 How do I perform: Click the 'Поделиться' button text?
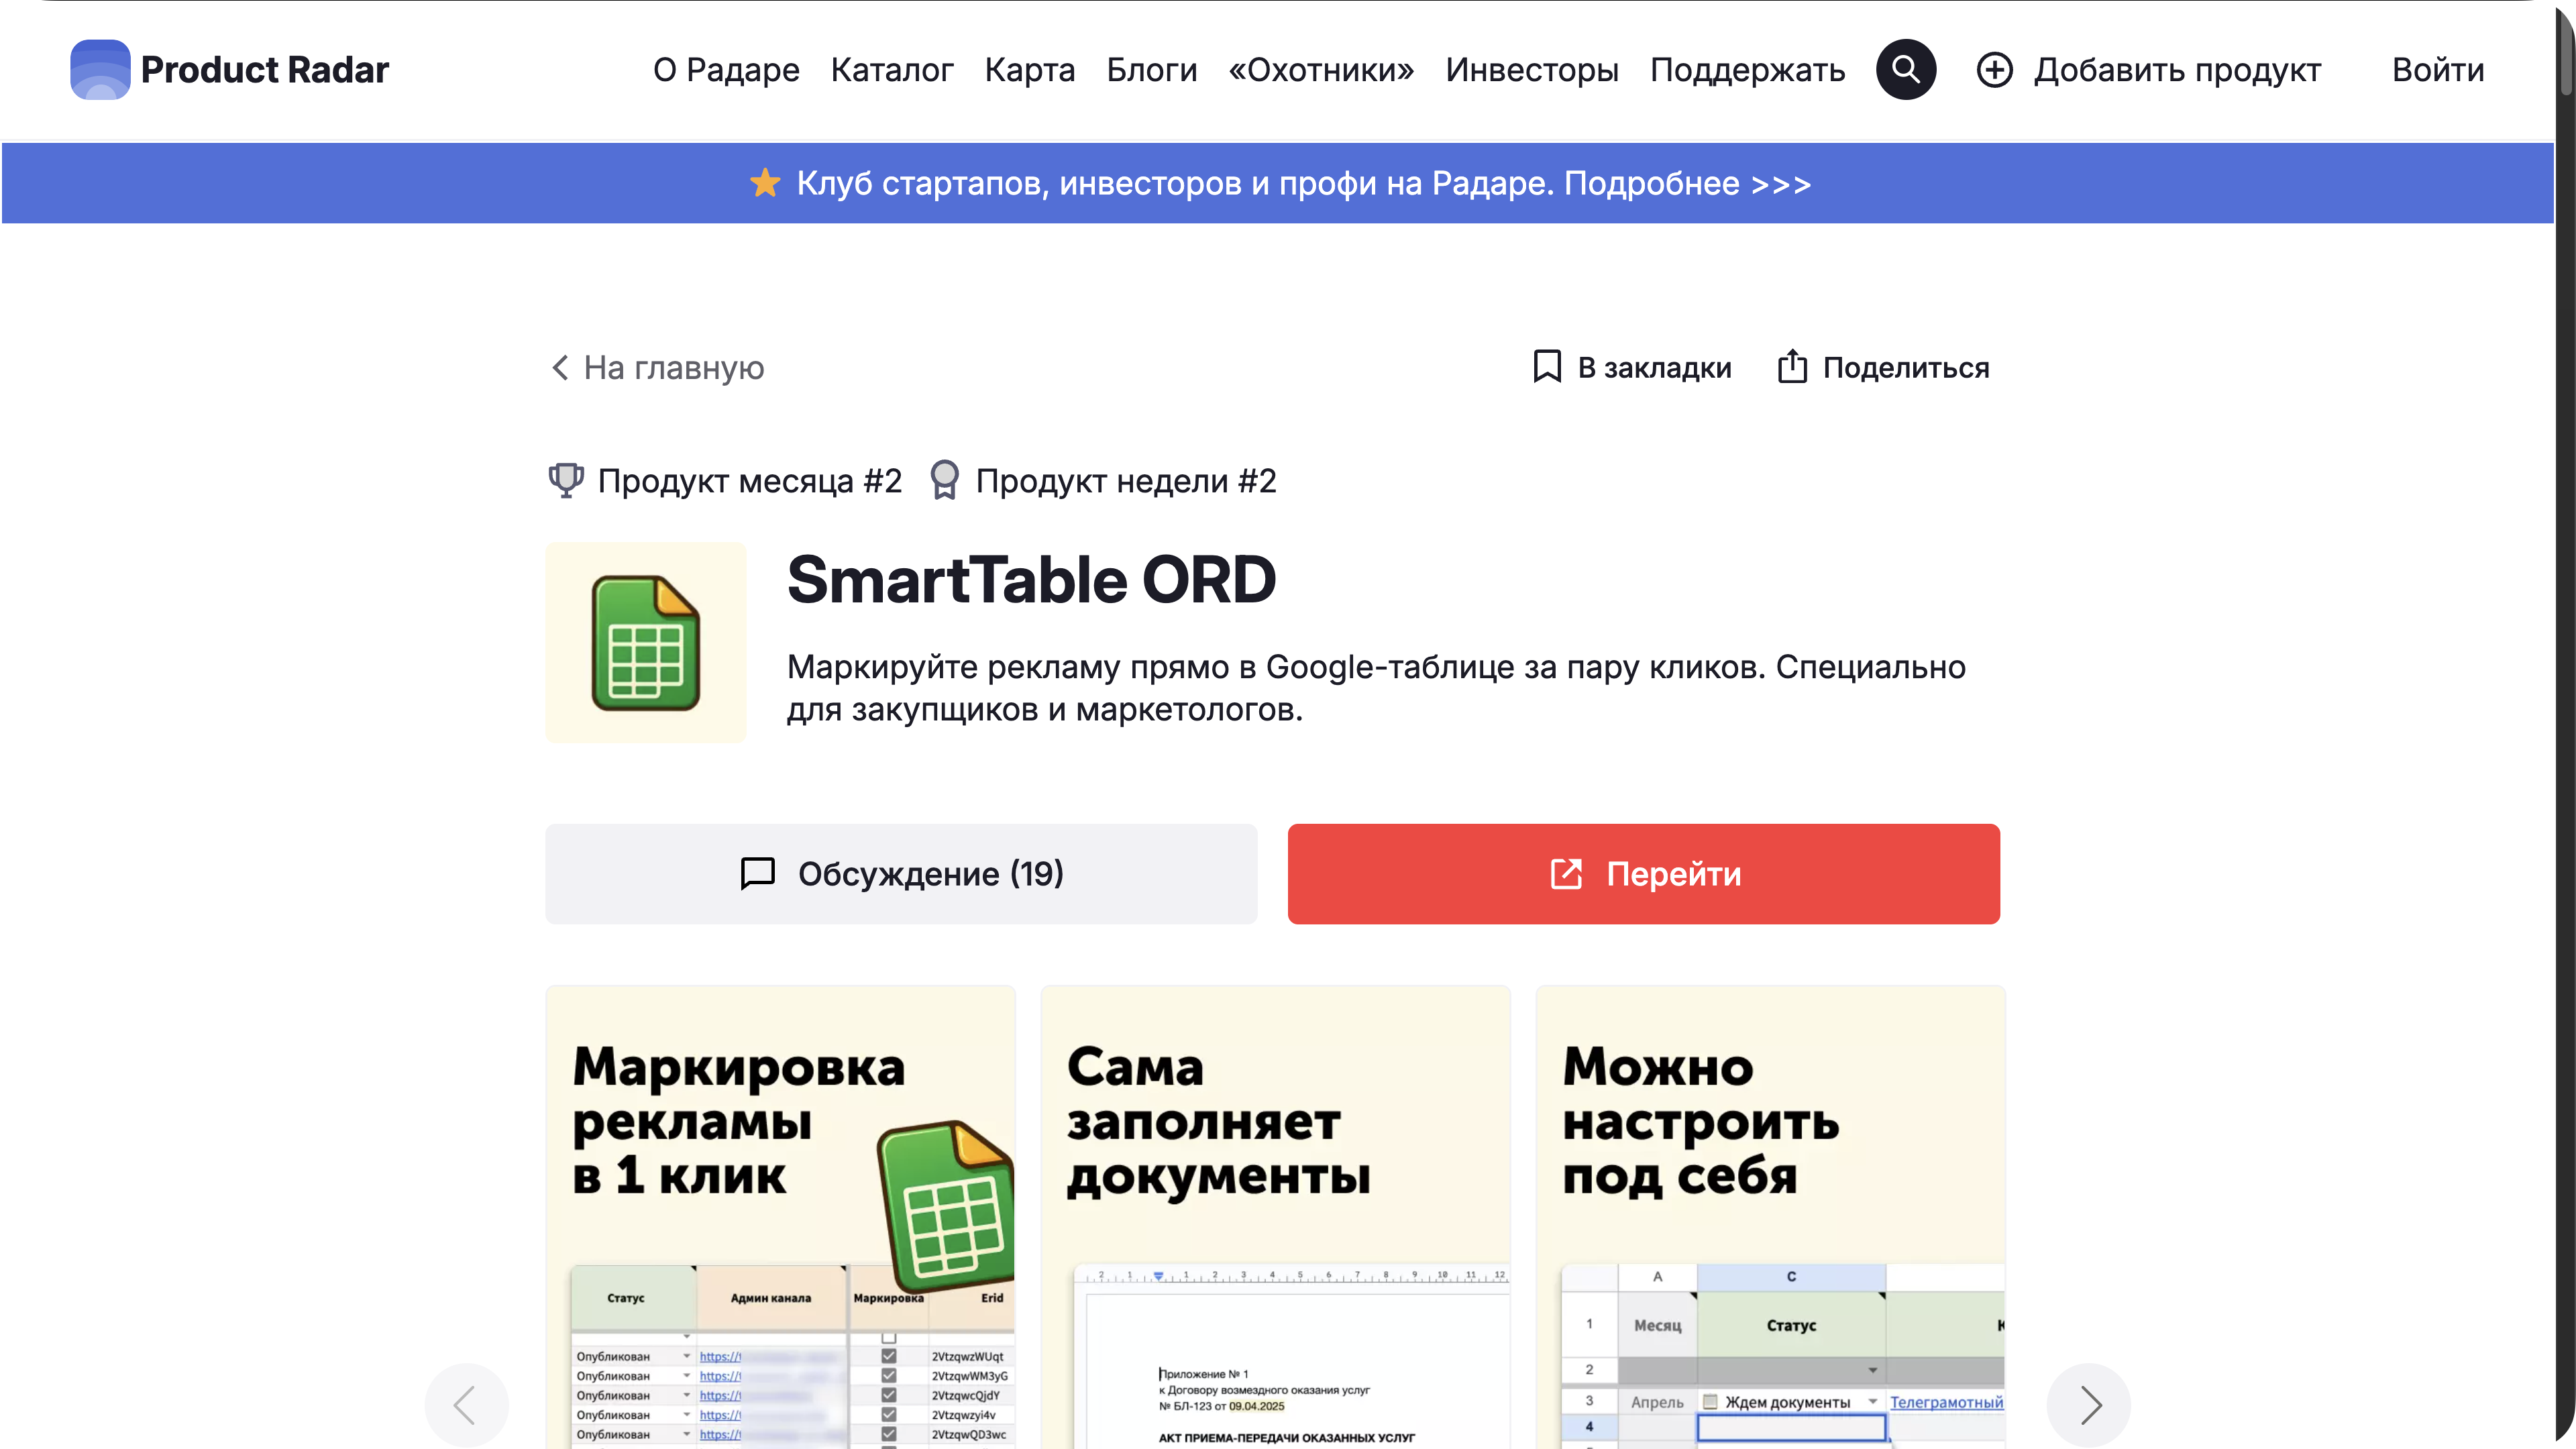pyautogui.click(x=1906, y=368)
